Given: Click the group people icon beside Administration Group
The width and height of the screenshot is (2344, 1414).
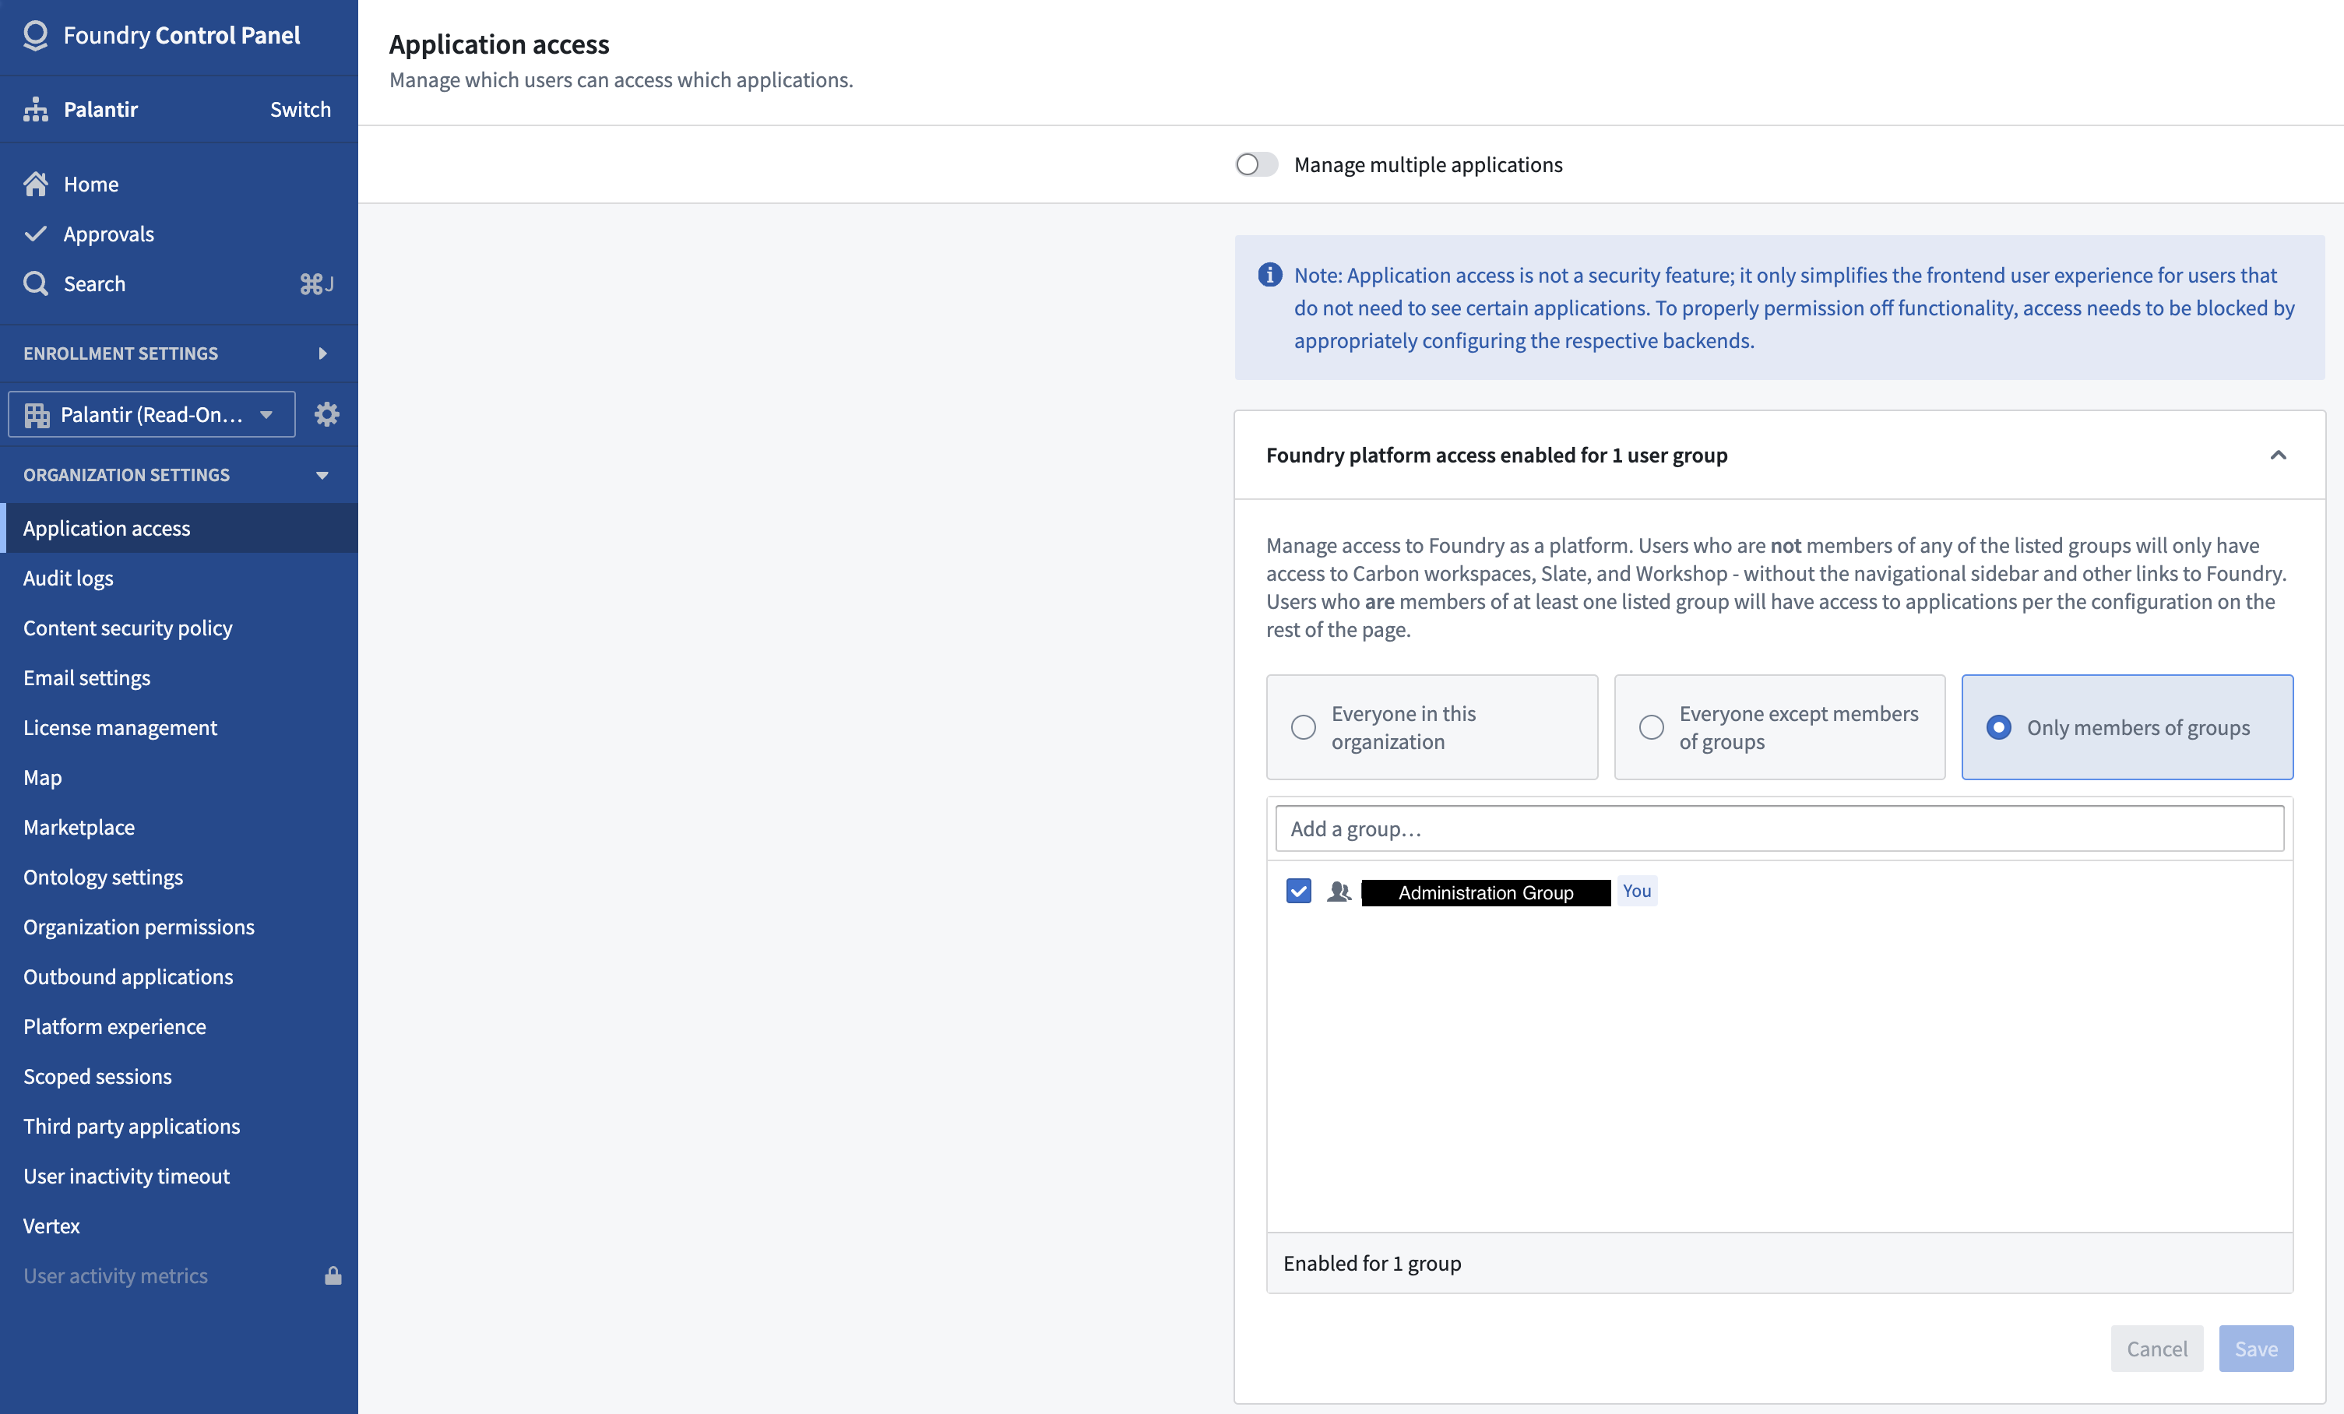Looking at the screenshot, I should pos(1339,892).
